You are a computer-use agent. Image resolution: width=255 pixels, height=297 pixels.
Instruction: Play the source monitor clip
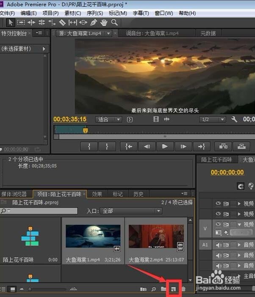164,146
